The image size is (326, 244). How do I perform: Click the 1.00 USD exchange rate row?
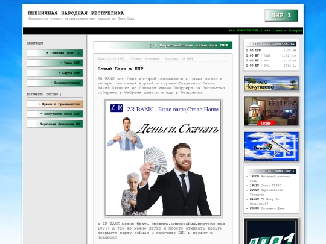click(x=271, y=51)
